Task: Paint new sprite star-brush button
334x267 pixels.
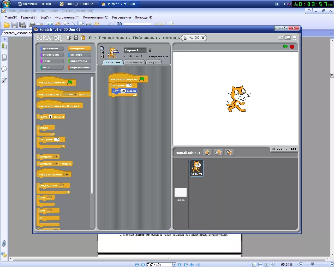Action: click(x=207, y=153)
